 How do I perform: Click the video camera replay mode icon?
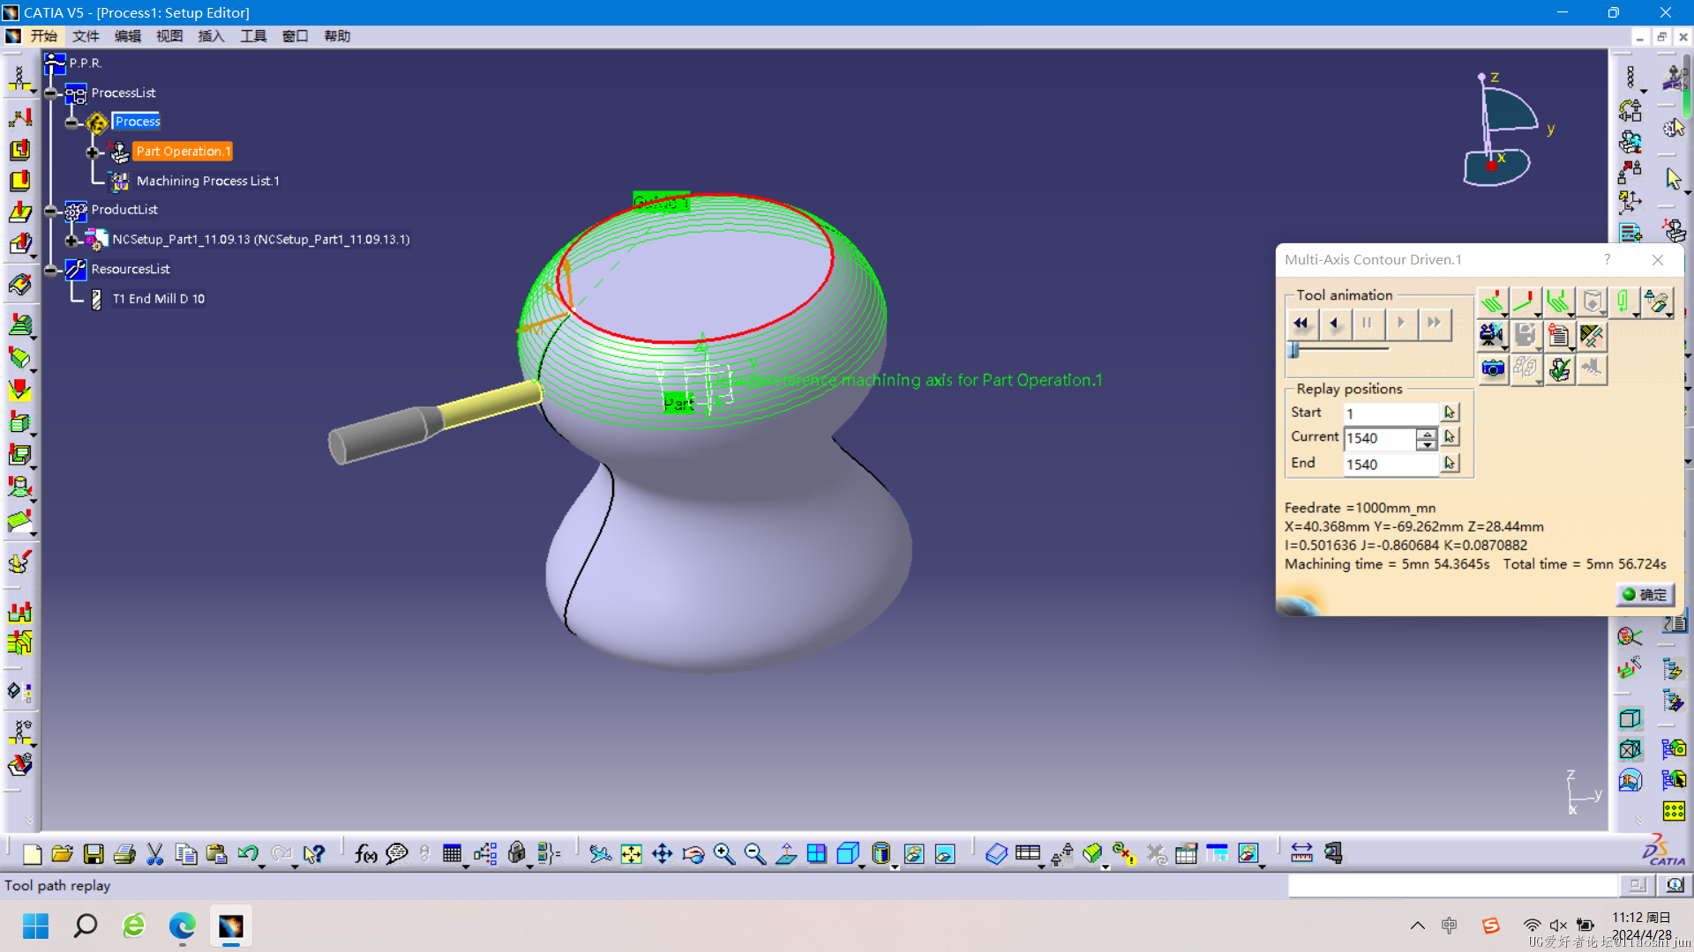tap(1491, 335)
